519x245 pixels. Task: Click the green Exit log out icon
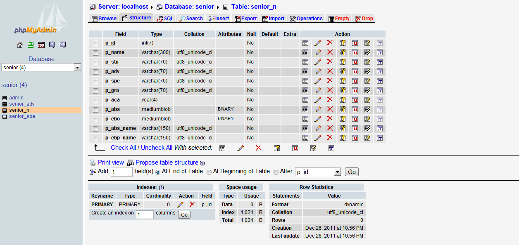click(x=31, y=45)
